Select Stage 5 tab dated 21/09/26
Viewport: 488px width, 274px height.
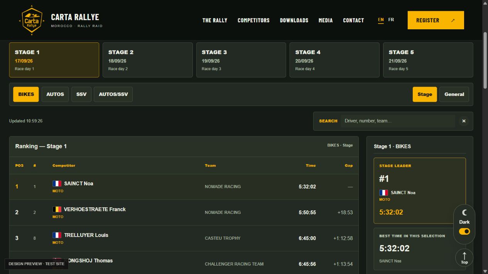point(428,60)
